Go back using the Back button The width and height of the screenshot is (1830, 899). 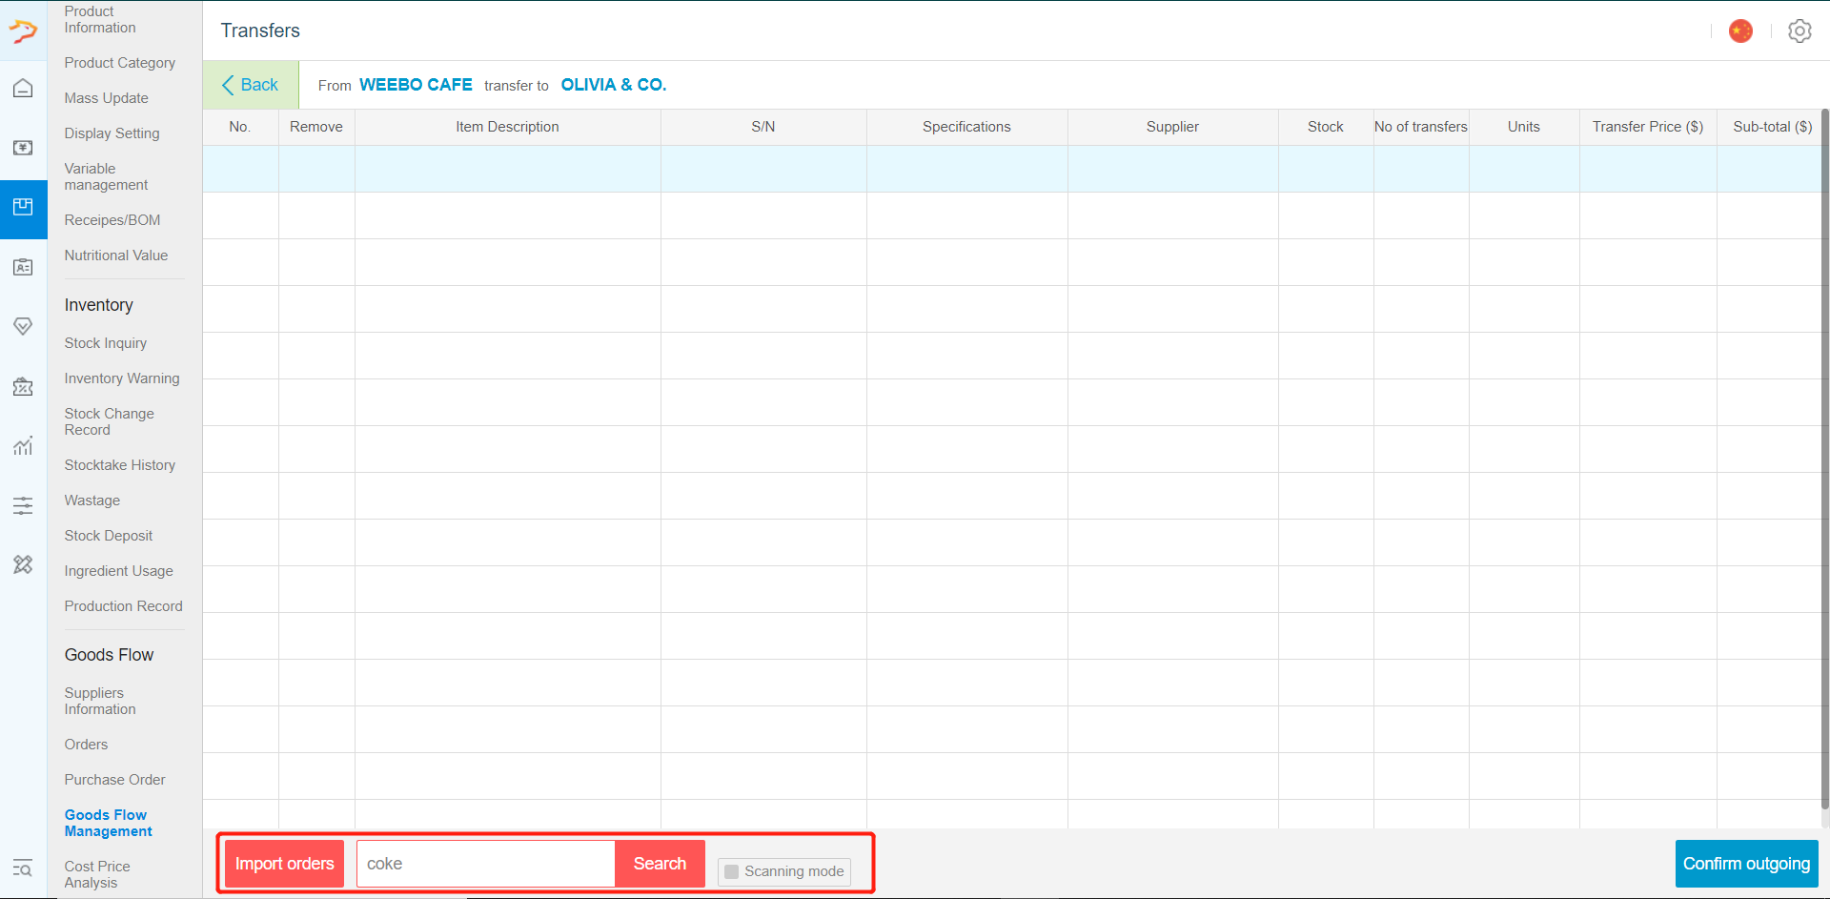coord(250,85)
